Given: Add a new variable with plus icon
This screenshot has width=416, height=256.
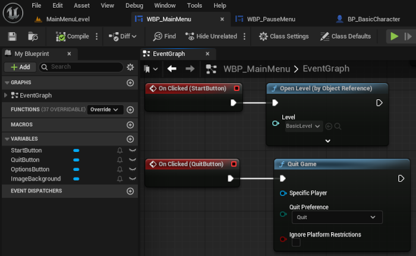Looking at the screenshot, I should pos(130,139).
